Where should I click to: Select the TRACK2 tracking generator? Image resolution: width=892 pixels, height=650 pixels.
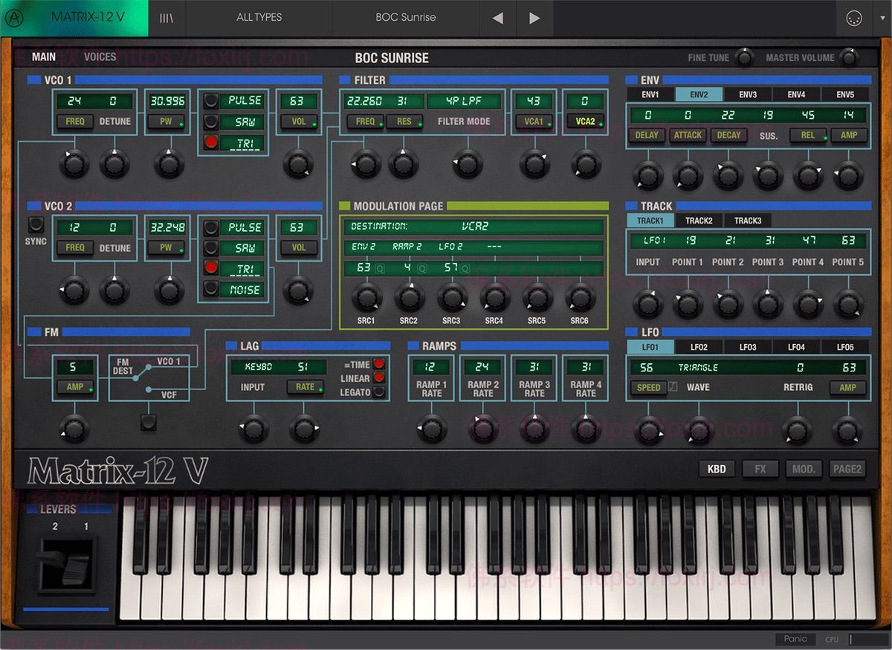point(699,220)
